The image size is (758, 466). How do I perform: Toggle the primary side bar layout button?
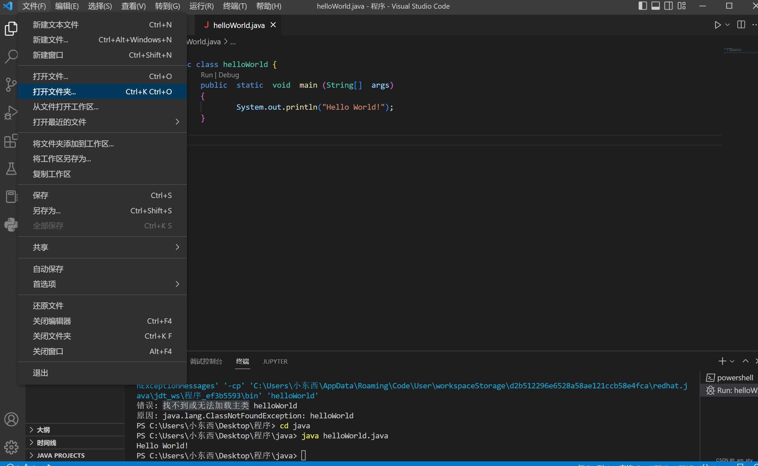point(643,6)
